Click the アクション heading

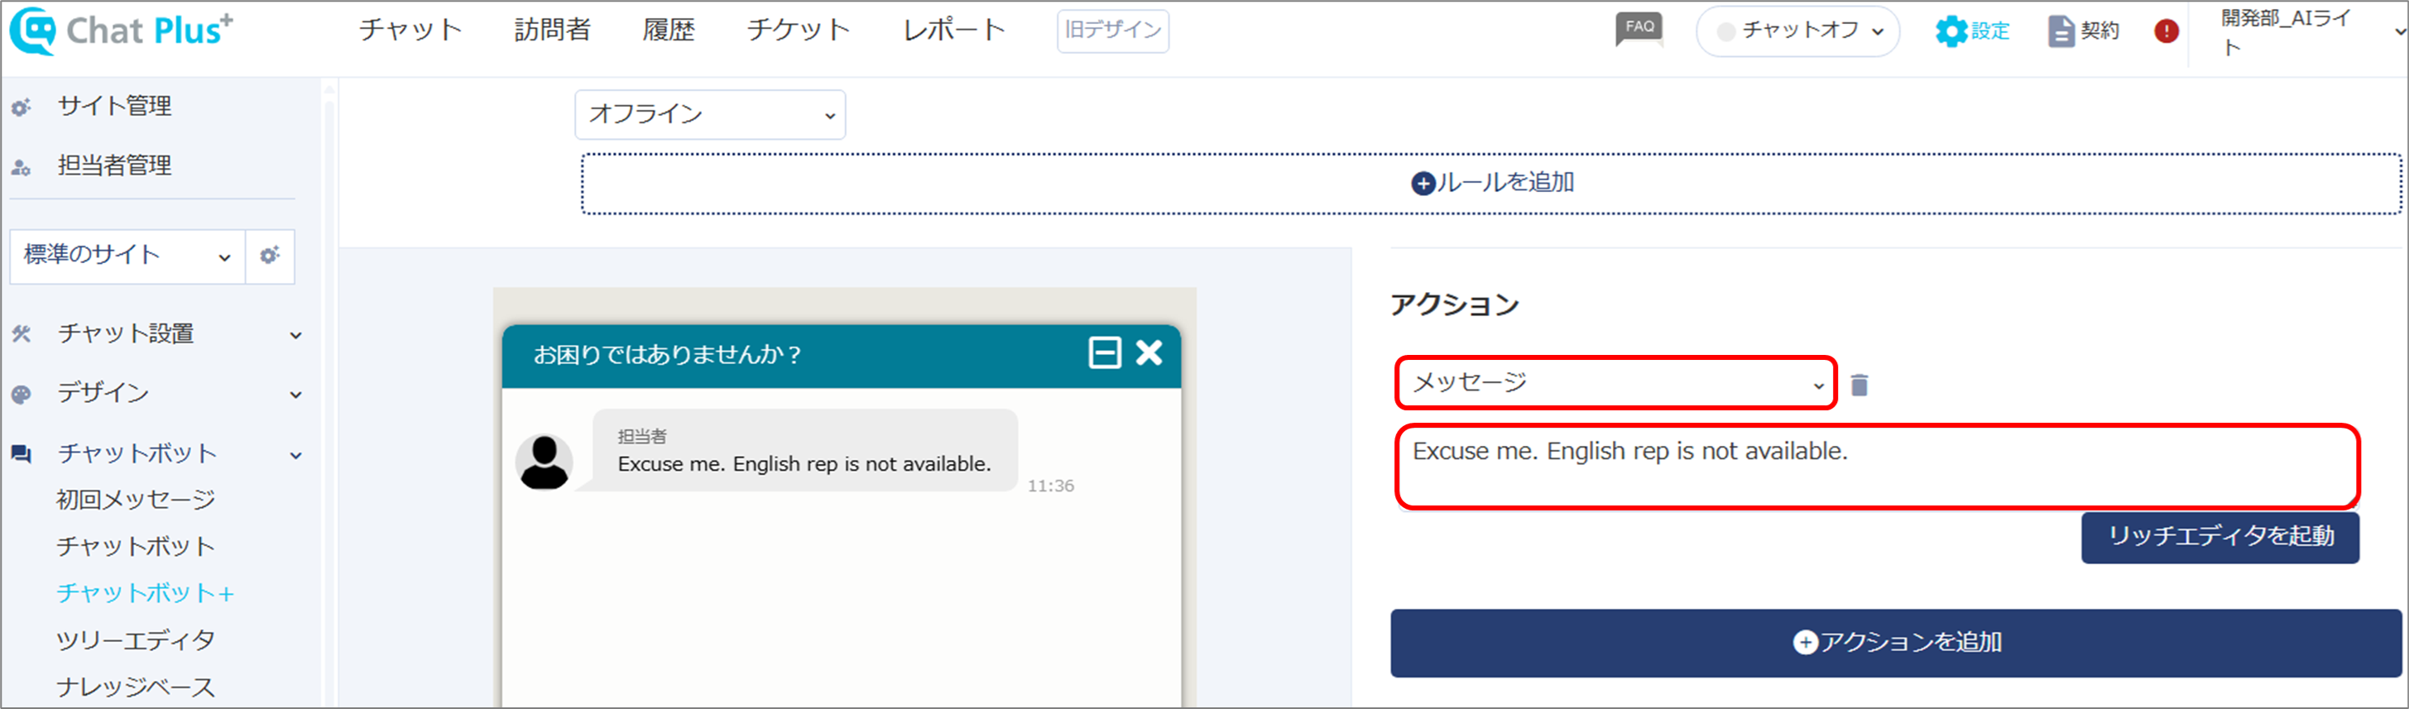click(x=1455, y=305)
